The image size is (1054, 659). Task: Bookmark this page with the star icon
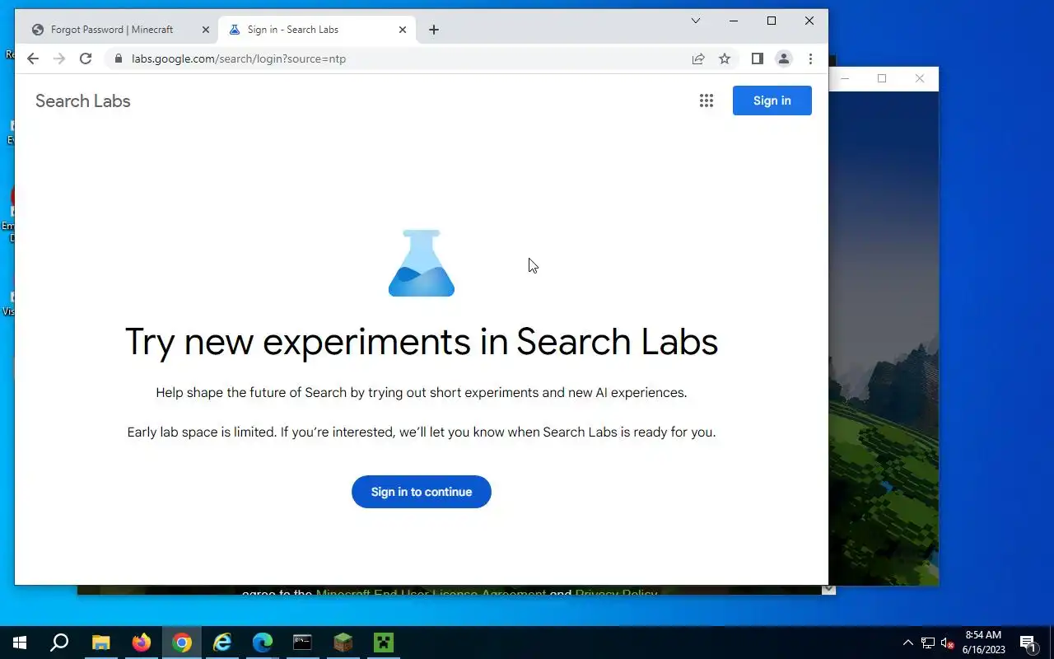tap(725, 58)
